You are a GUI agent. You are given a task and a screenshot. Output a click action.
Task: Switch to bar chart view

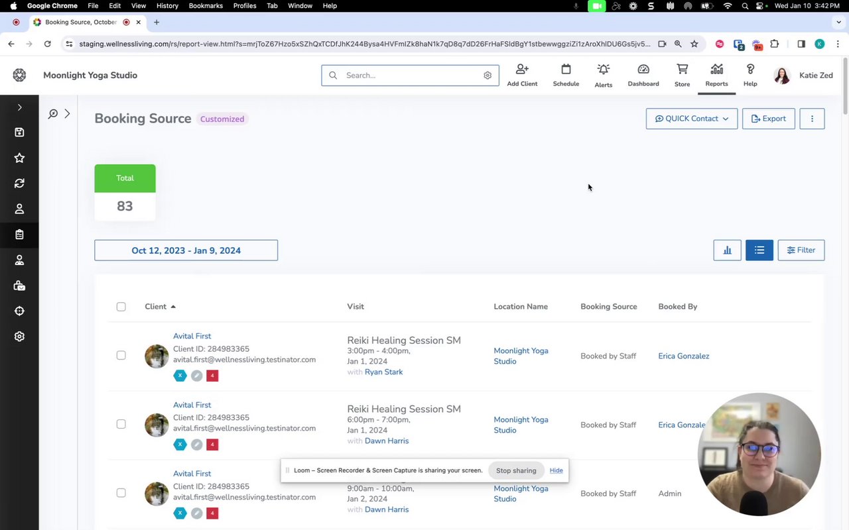pos(727,250)
